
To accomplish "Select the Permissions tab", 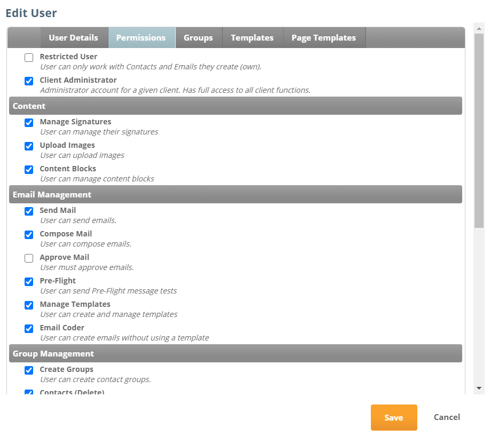I will [141, 37].
